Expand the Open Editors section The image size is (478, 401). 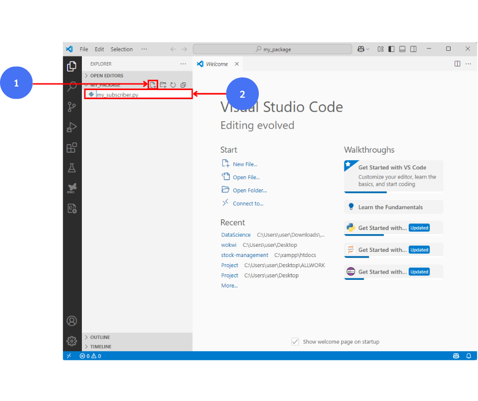[x=106, y=76]
